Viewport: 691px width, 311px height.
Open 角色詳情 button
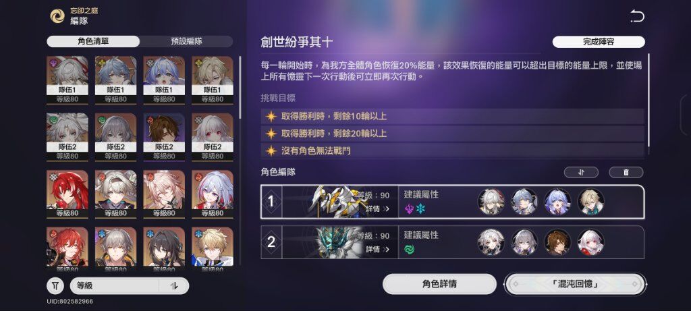[x=439, y=284]
